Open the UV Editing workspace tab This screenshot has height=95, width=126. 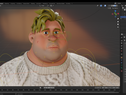(x=19, y=3)
